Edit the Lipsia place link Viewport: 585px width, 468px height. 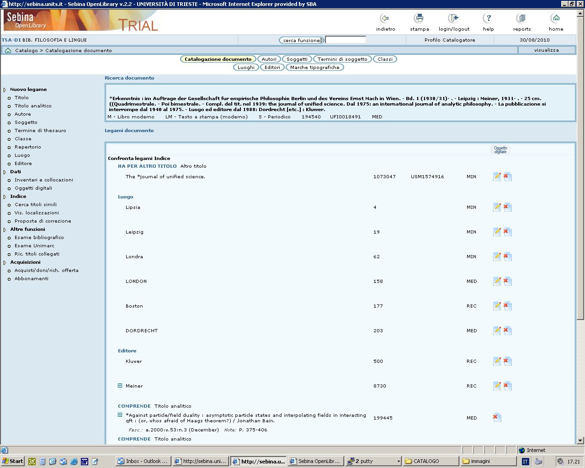[x=497, y=207]
